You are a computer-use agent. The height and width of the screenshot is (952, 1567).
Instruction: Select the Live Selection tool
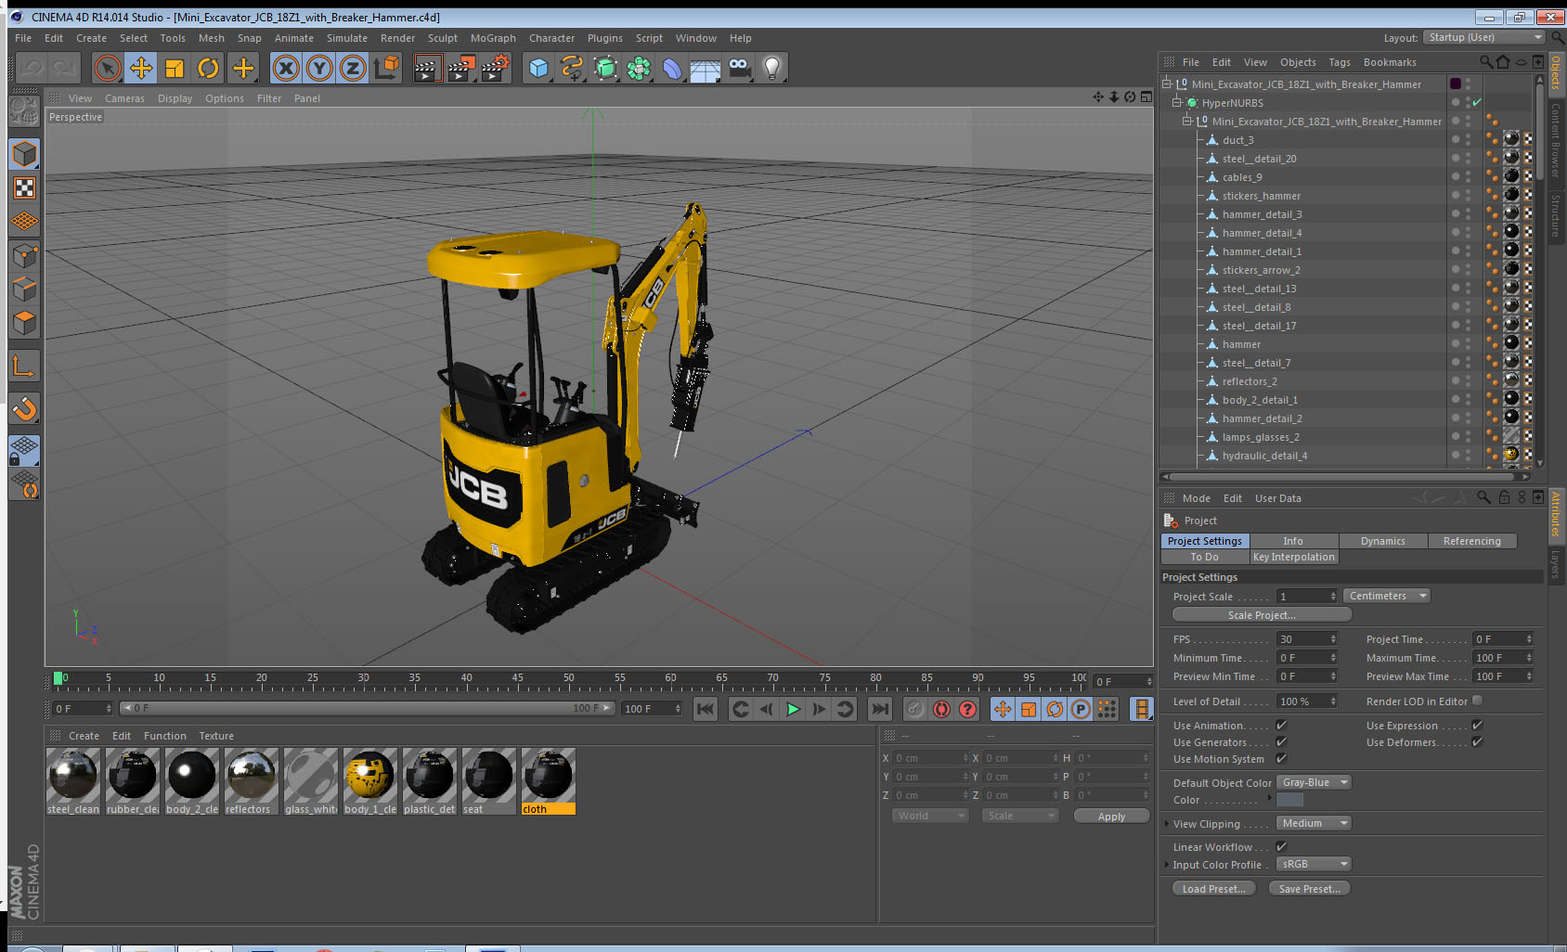[108, 68]
